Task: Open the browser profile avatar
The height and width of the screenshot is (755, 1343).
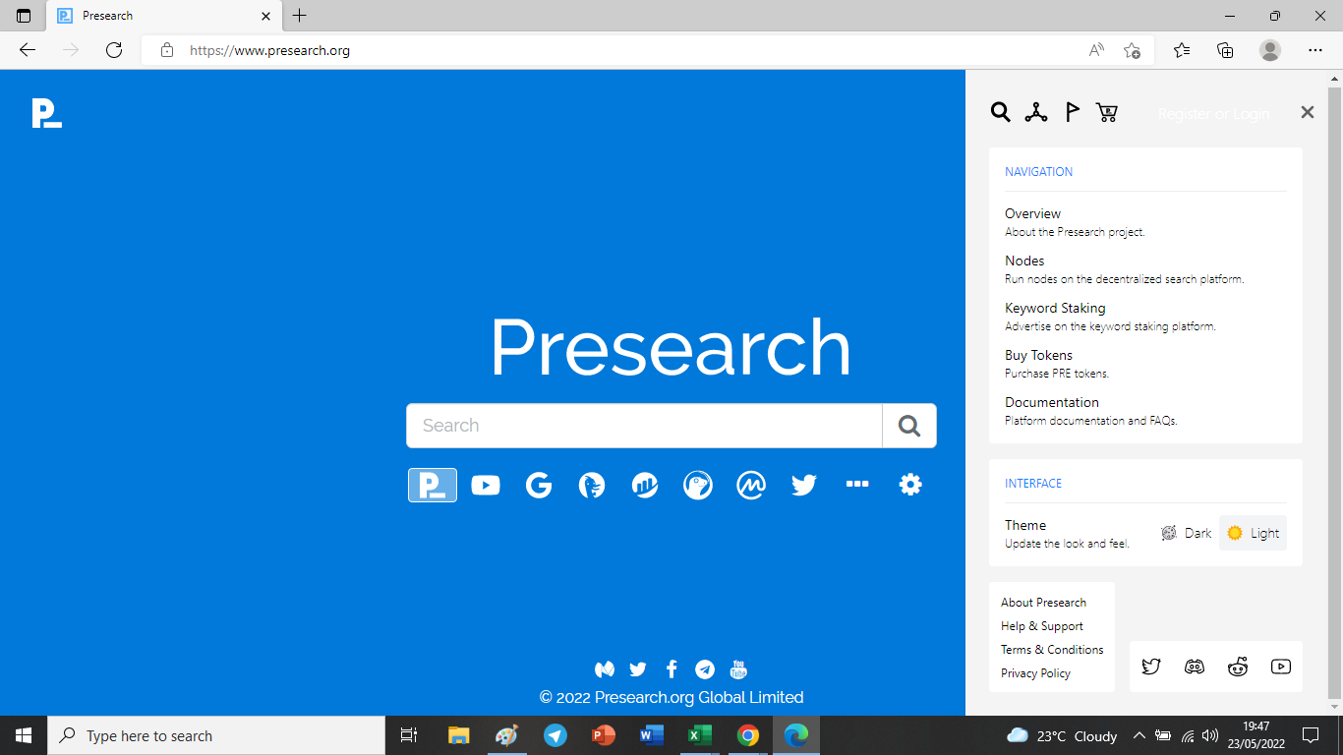Action: pos(1270,50)
